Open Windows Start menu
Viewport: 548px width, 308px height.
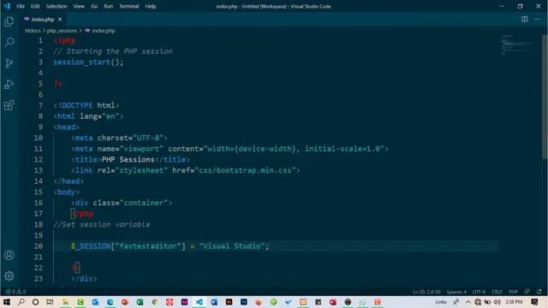[7, 302]
